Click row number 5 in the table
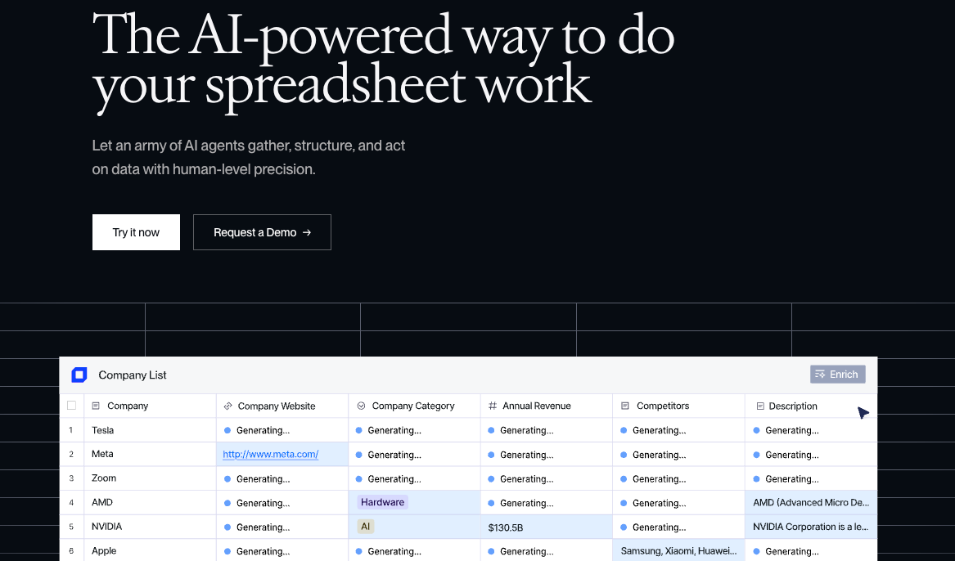Image resolution: width=955 pixels, height=561 pixels. point(71,527)
